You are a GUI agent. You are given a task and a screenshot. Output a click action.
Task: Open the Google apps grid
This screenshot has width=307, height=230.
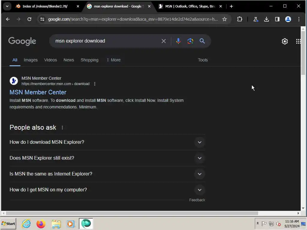pyautogui.click(x=298, y=41)
